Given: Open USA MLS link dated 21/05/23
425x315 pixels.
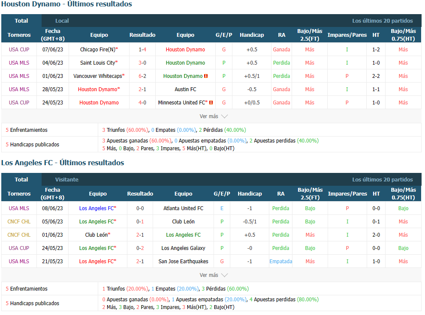Looking at the screenshot, I should click(19, 261).
